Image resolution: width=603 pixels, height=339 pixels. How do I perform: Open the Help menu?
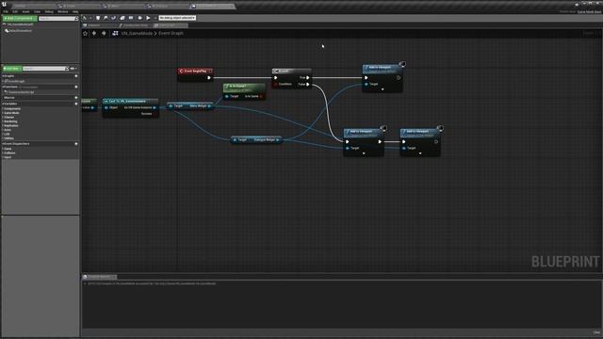click(x=75, y=11)
